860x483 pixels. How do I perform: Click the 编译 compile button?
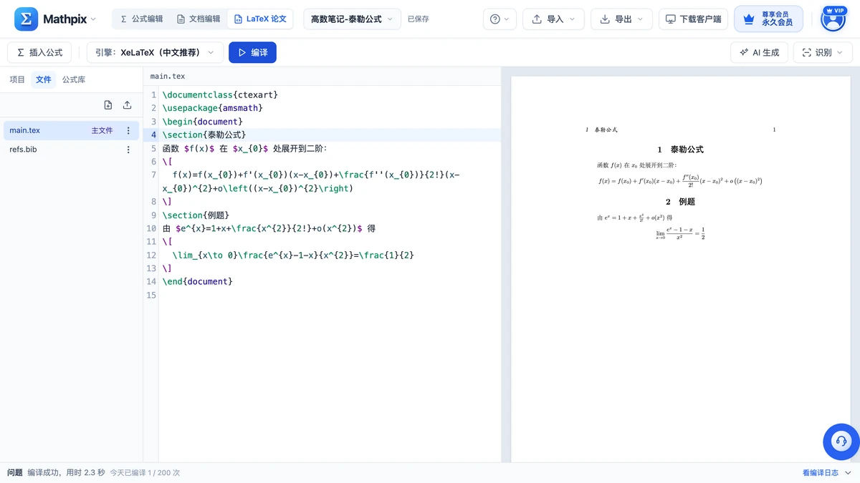(x=252, y=52)
